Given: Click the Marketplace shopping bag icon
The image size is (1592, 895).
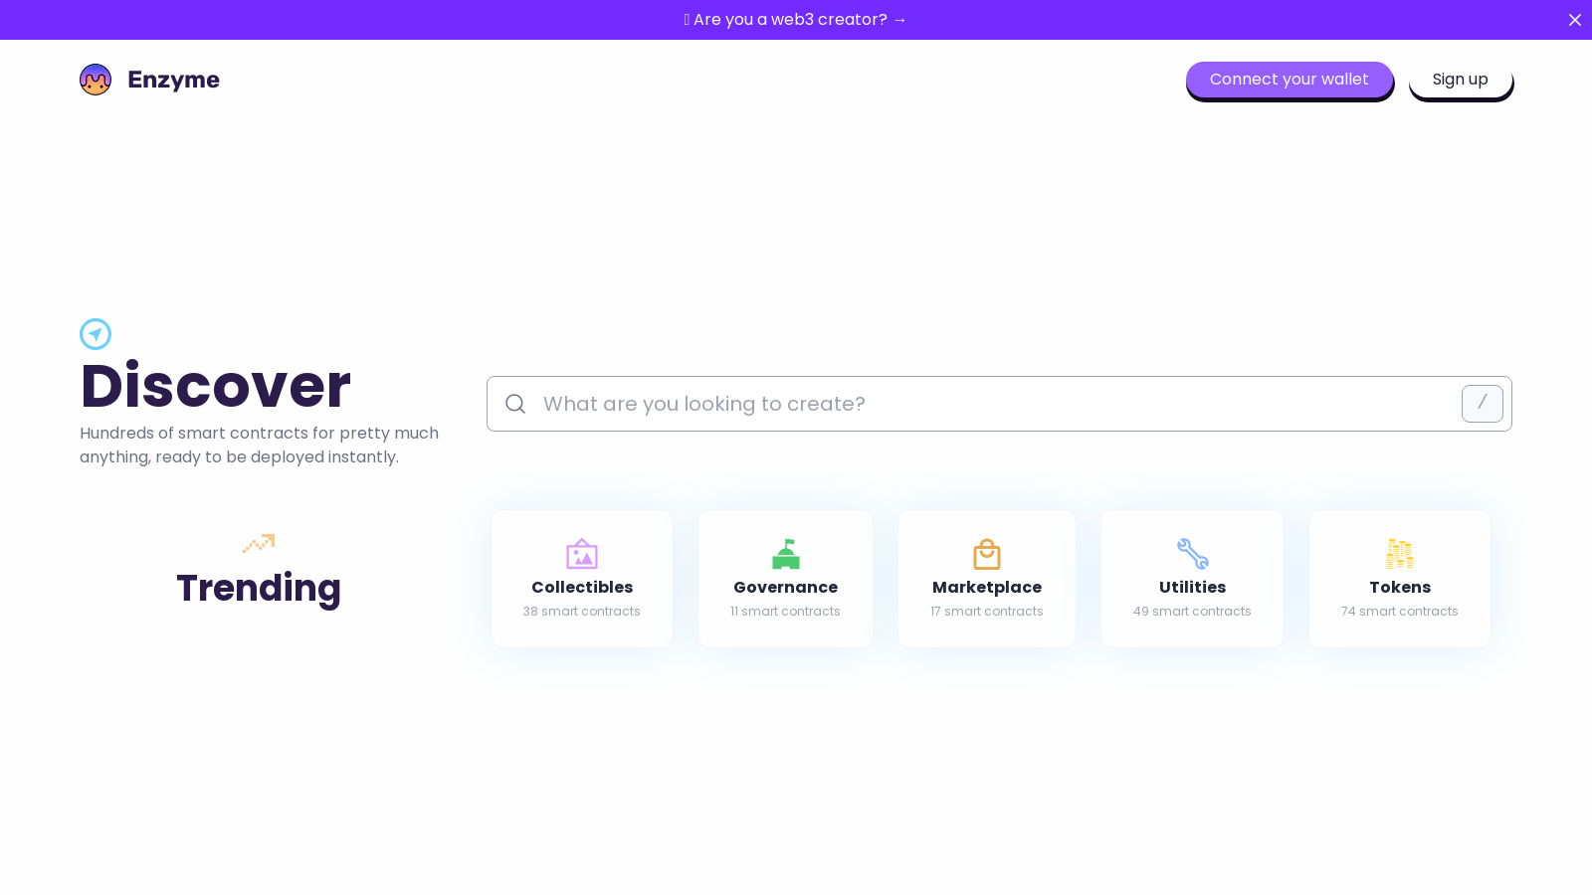Looking at the screenshot, I should (987, 554).
